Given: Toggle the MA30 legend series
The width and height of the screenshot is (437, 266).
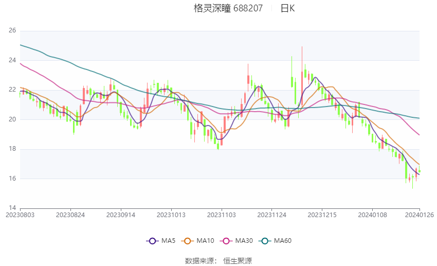Looking at the screenshot, I should pyautogui.click(x=236, y=241).
